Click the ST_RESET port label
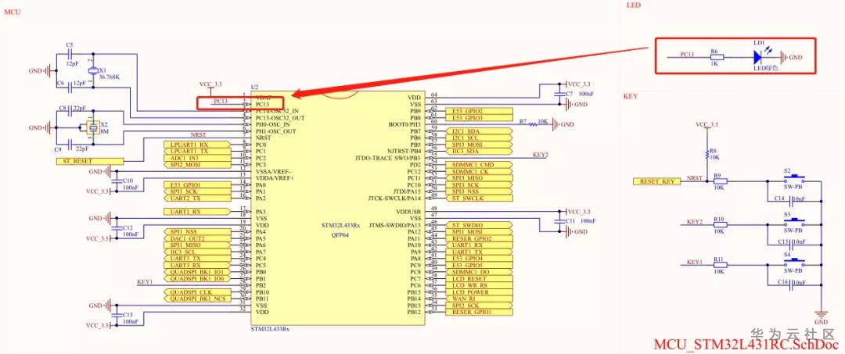The width and height of the screenshot is (845, 354). point(89,162)
